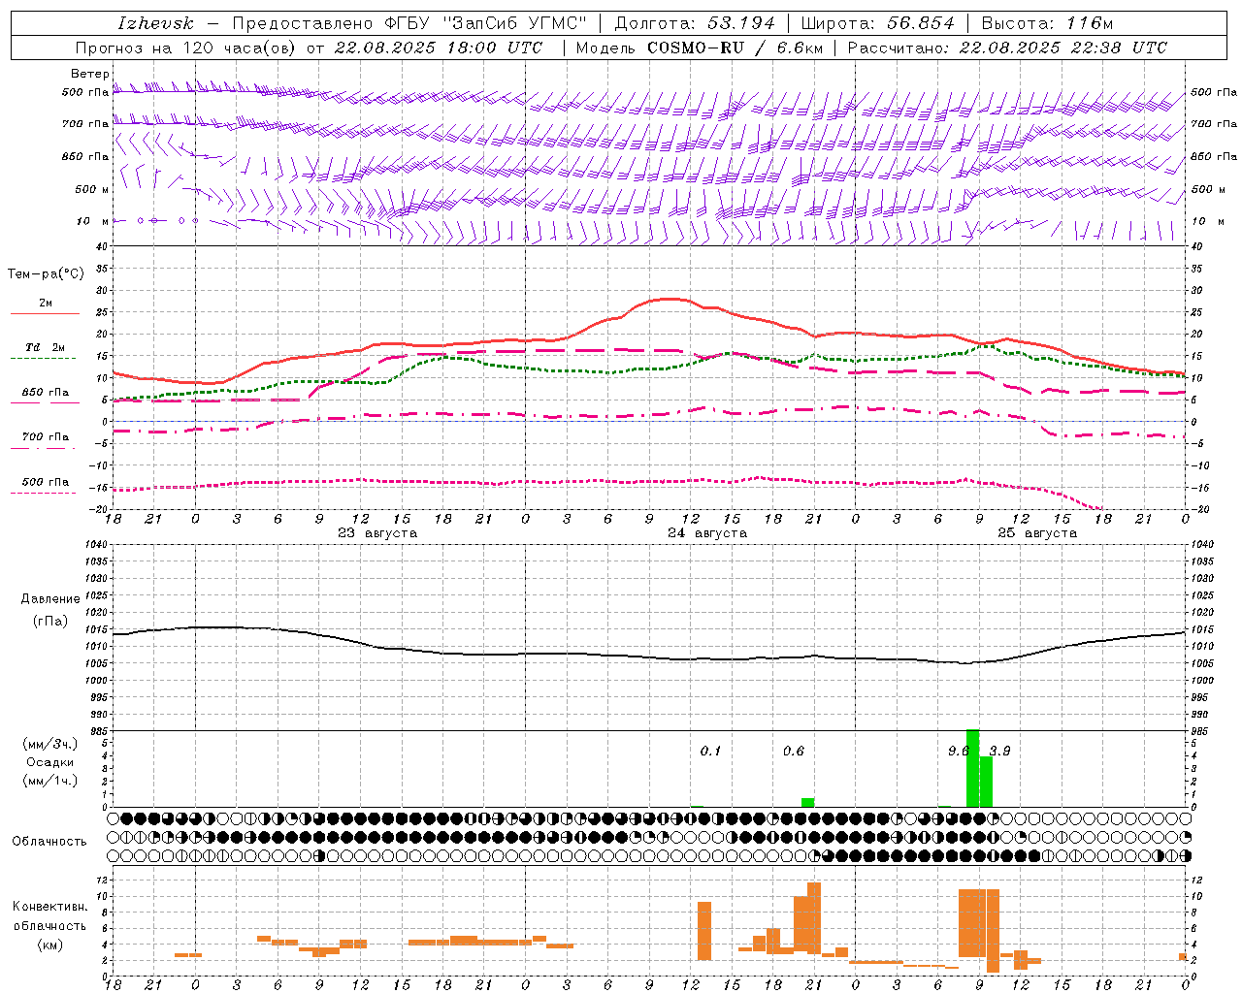The width and height of the screenshot is (1242, 993).
Task: Select the "(мм/1ч.)" precipitation unit label
Action: (50, 781)
